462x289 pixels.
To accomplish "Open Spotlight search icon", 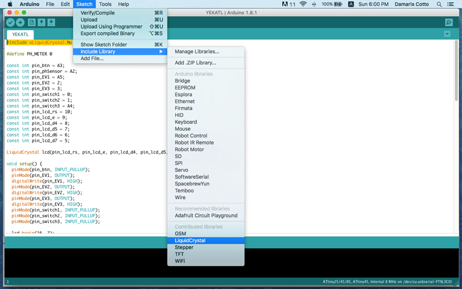I will pyautogui.click(x=439, y=4).
